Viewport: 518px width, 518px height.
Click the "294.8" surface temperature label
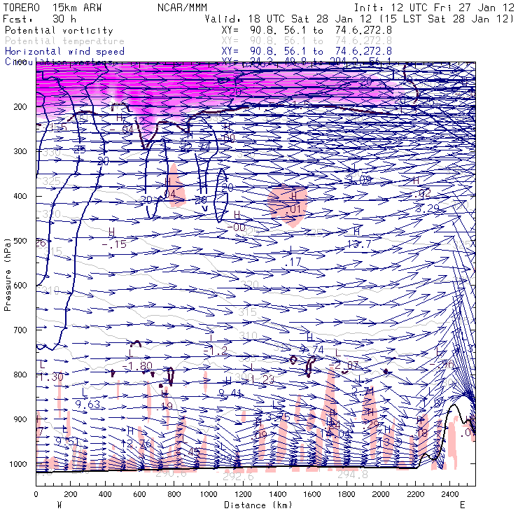tap(353, 475)
